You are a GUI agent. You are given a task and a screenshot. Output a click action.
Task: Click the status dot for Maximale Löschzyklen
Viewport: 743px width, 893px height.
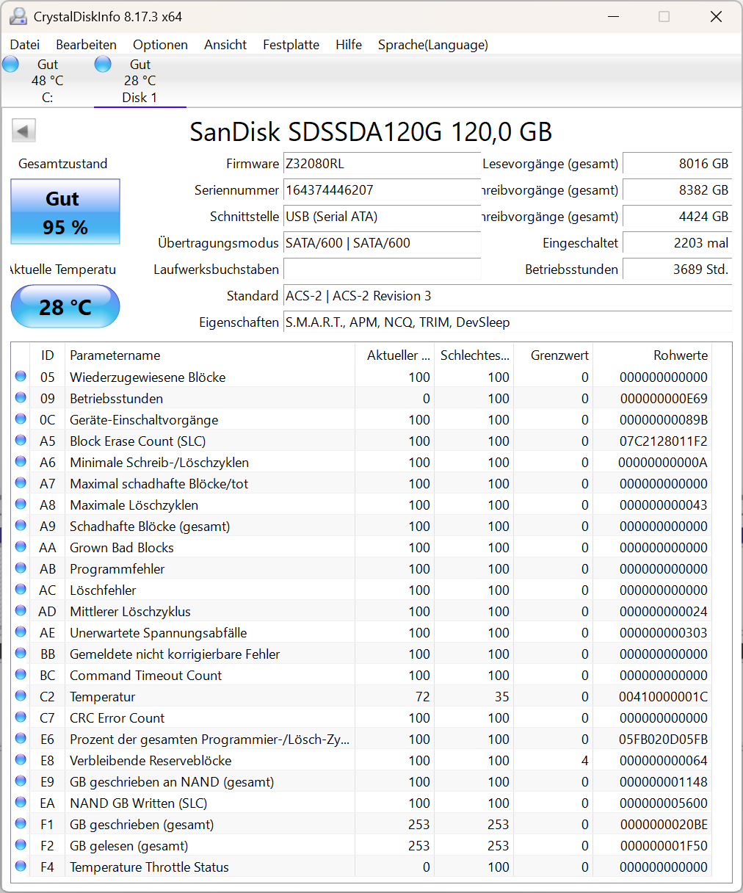click(x=21, y=505)
